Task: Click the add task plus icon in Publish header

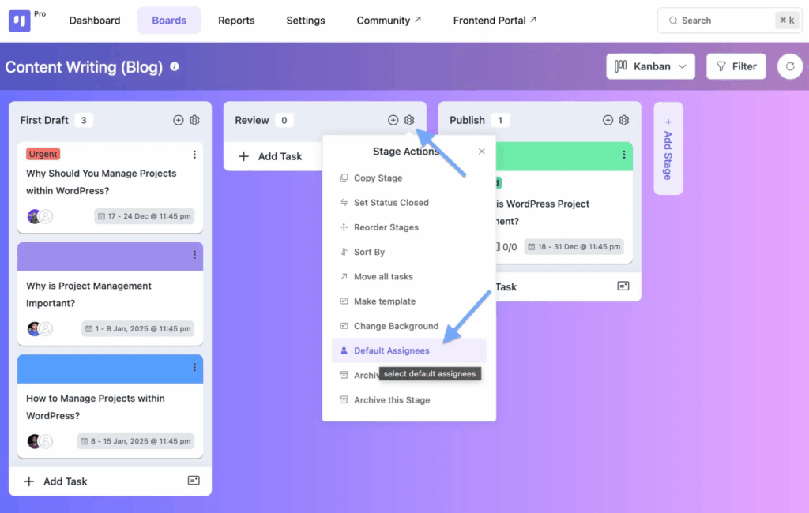Action: [608, 120]
